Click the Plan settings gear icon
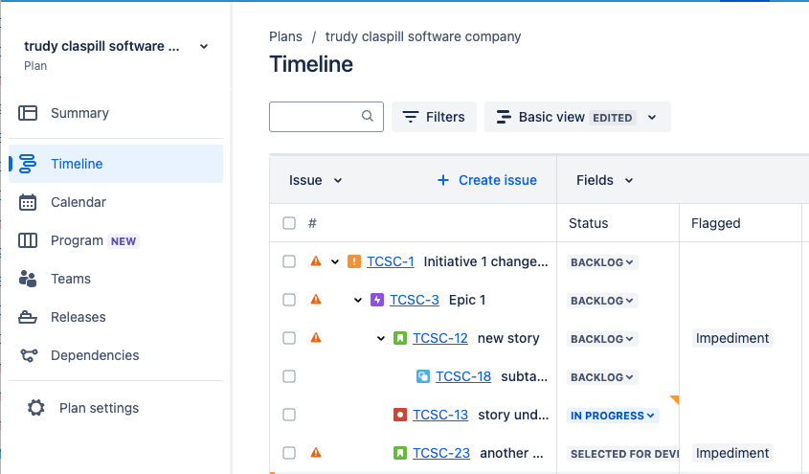Viewport: 809px width, 474px height. click(x=36, y=408)
